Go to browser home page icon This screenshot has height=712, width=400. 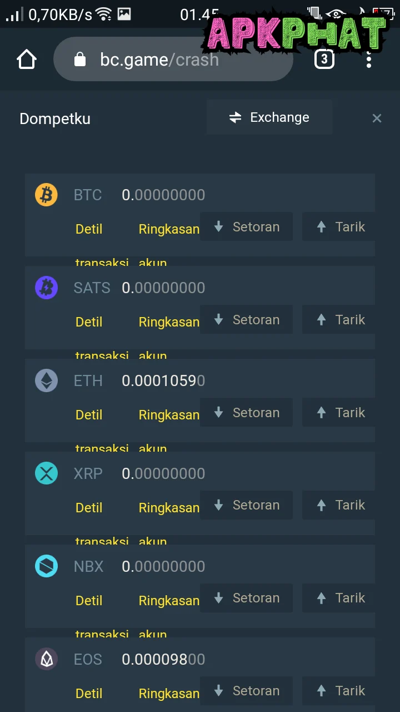[27, 60]
